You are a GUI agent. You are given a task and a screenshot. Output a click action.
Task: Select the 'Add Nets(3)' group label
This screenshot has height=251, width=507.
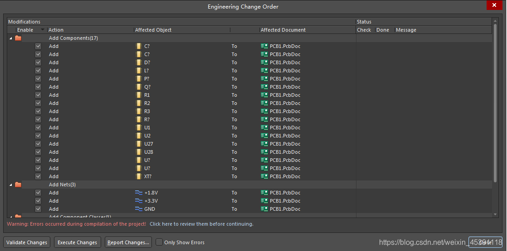pyautogui.click(x=63, y=185)
